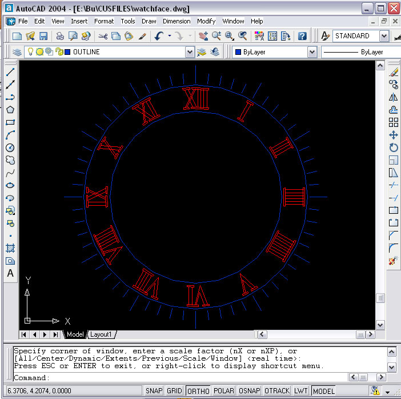
Task: Click the Array modify tool
Action: 394,122
